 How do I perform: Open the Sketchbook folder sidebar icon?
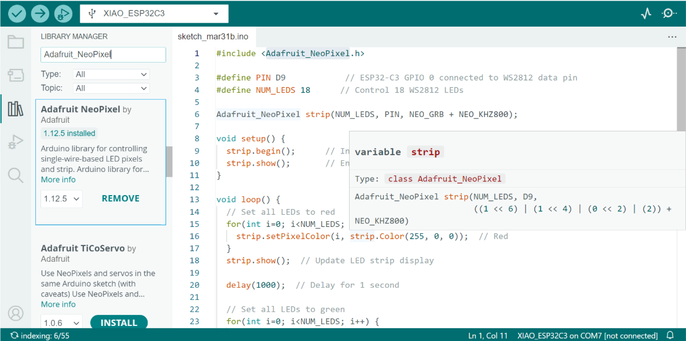16,42
